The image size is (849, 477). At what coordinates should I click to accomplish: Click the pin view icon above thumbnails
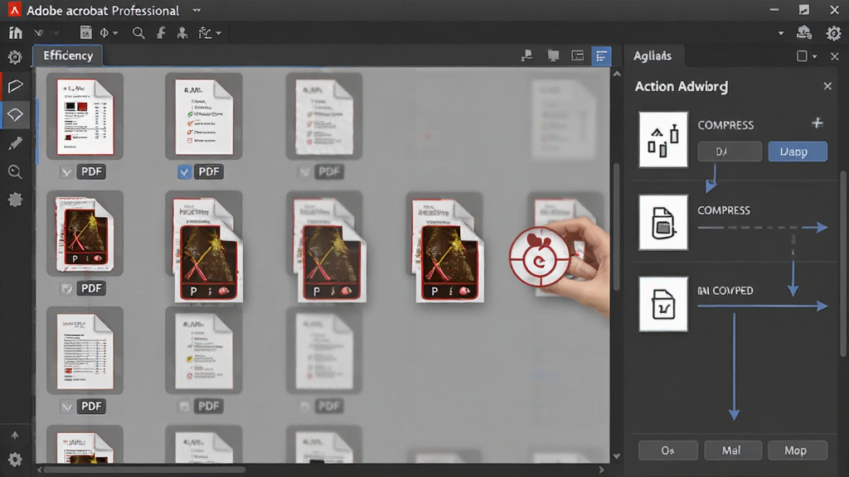pyautogui.click(x=526, y=55)
